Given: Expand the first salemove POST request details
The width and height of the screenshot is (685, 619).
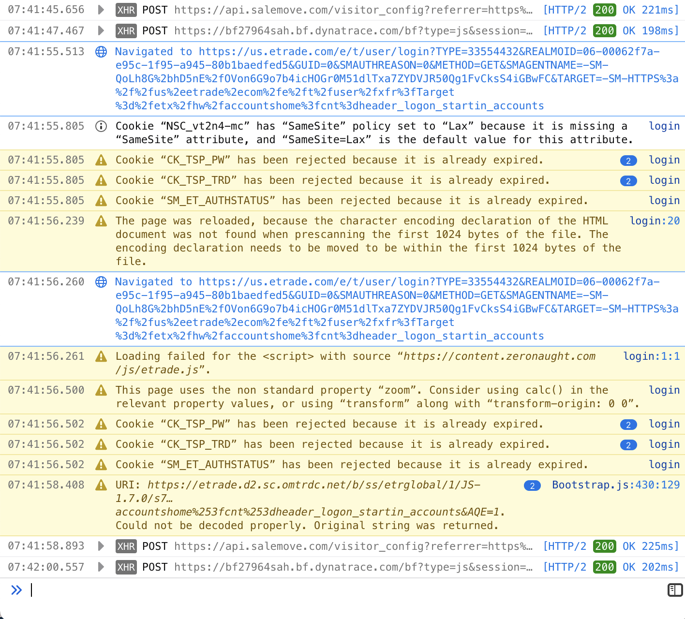Looking at the screenshot, I should 101,10.
